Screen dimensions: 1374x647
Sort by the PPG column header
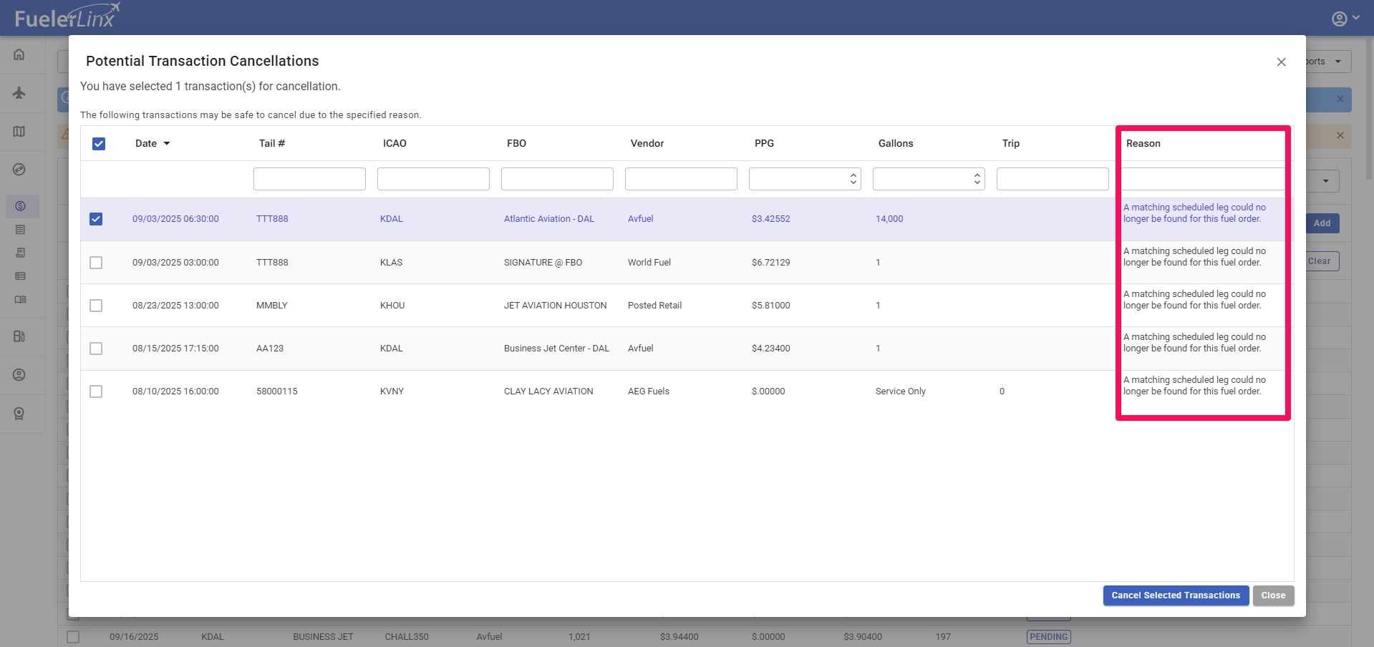click(764, 144)
